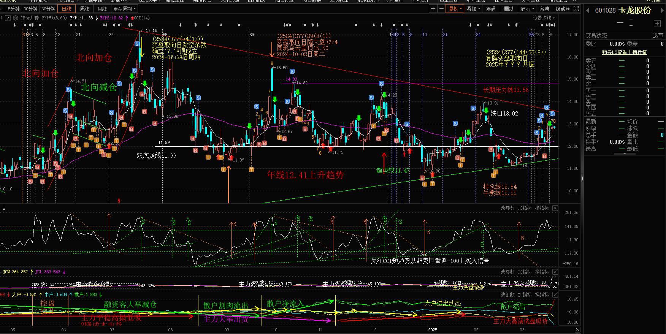
Task: Select the 60分钟 period tab
Action: pyautogui.click(x=48, y=9)
